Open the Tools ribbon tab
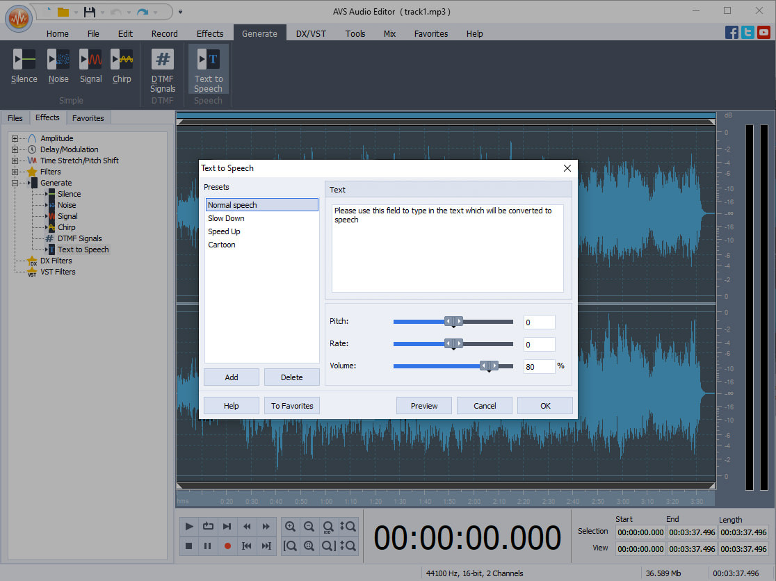The image size is (776, 581). 355,33
